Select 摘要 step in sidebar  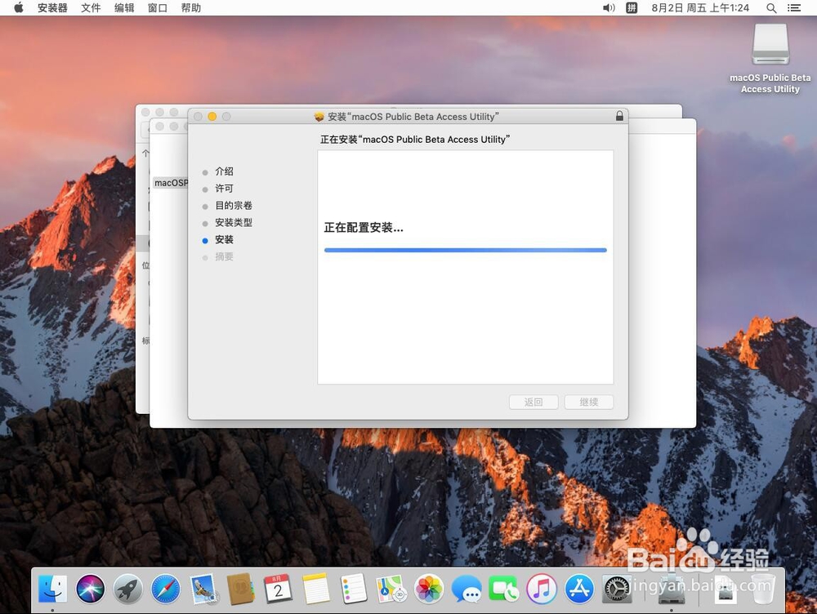tap(224, 256)
